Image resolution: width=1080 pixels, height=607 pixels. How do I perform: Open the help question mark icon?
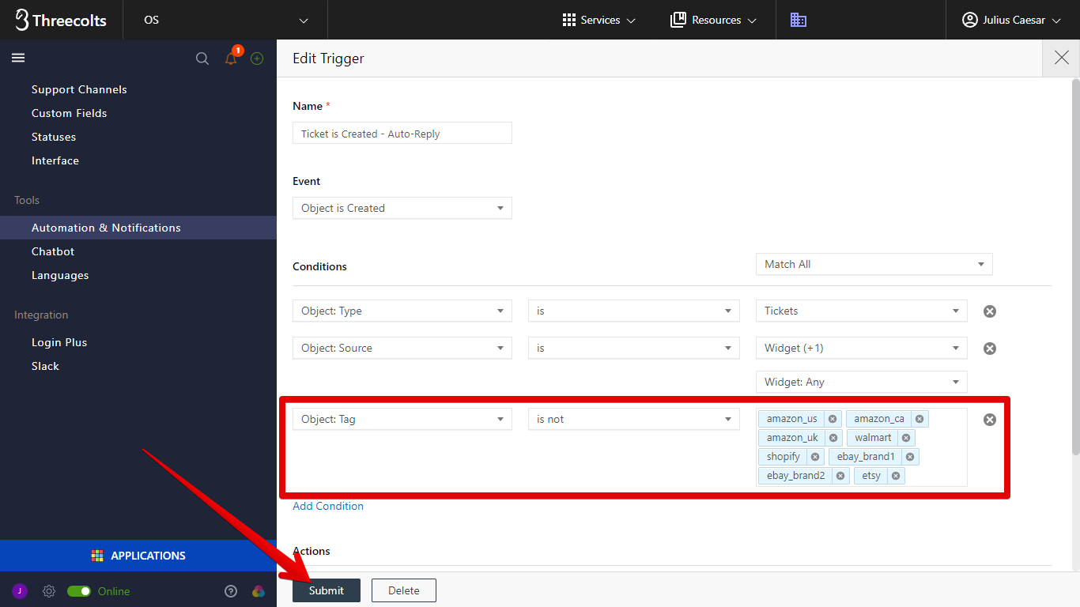(231, 591)
